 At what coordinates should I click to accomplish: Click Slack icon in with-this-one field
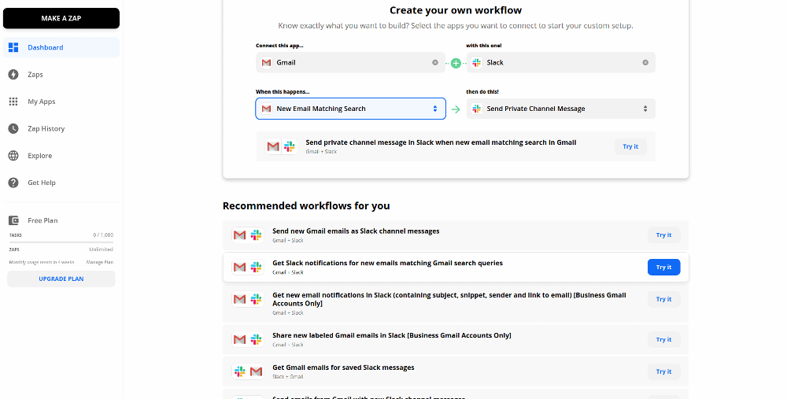point(477,63)
